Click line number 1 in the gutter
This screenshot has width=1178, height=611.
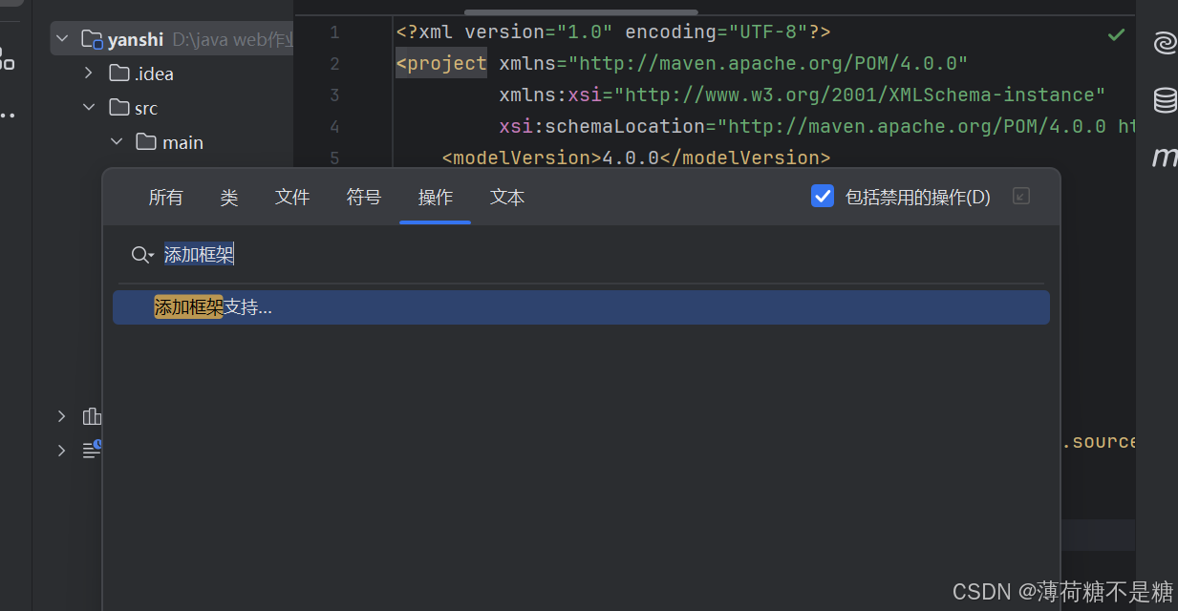pos(334,32)
